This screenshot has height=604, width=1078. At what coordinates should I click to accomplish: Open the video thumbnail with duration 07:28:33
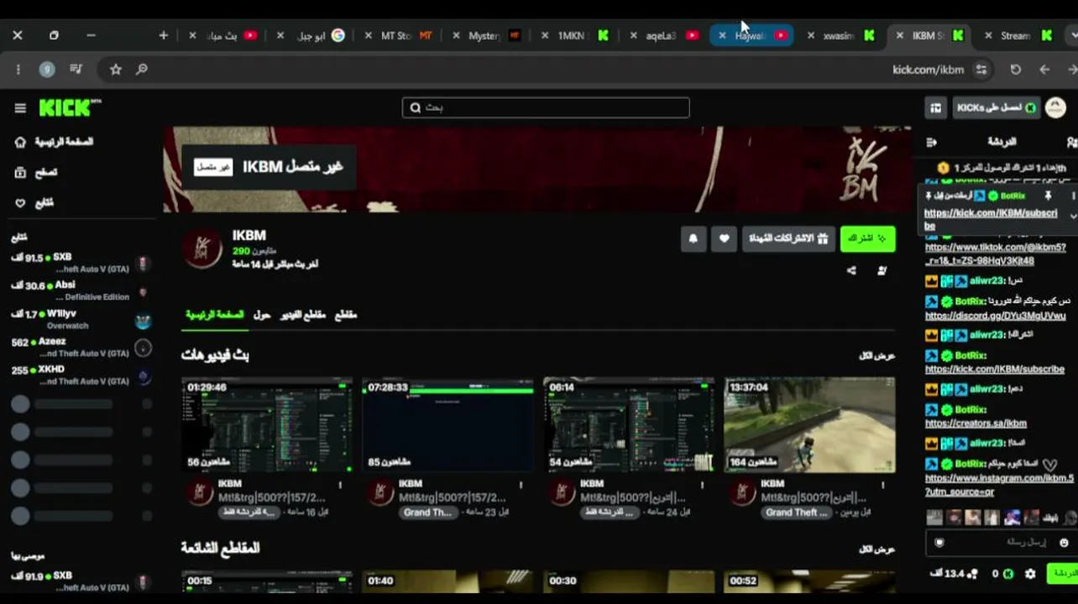(x=447, y=425)
